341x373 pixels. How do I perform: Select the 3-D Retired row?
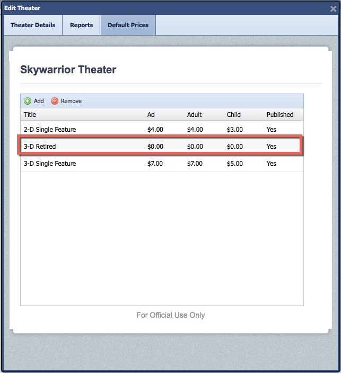click(40, 146)
